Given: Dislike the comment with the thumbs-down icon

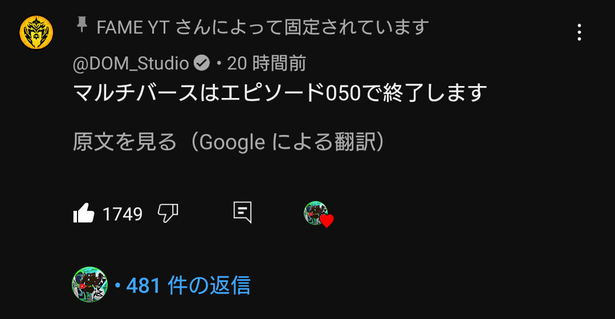Looking at the screenshot, I should pyautogui.click(x=168, y=214).
